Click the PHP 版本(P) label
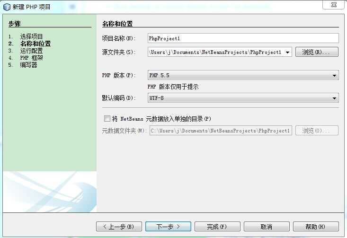347x238 pixels. (119, 75)
